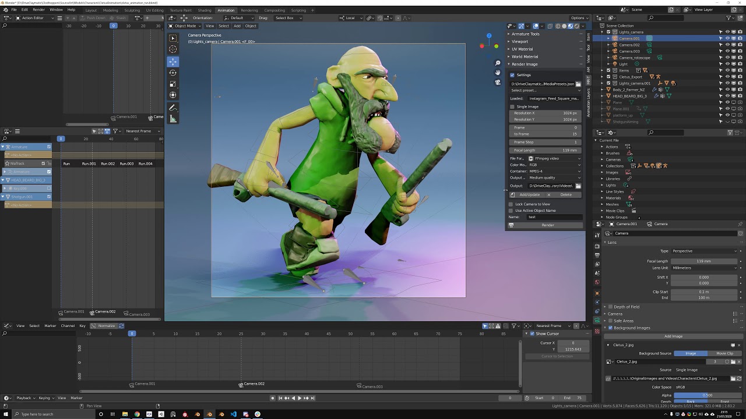
Task: Open Chrome from the Windows taskbar
Action: click(x=137, y=414)
